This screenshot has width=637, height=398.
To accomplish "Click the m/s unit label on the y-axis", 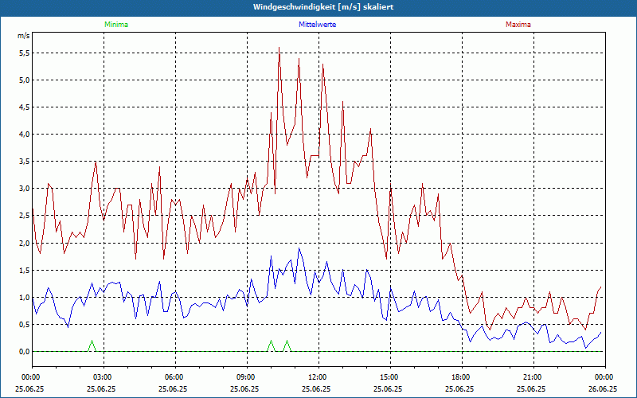I will [24, 36].
